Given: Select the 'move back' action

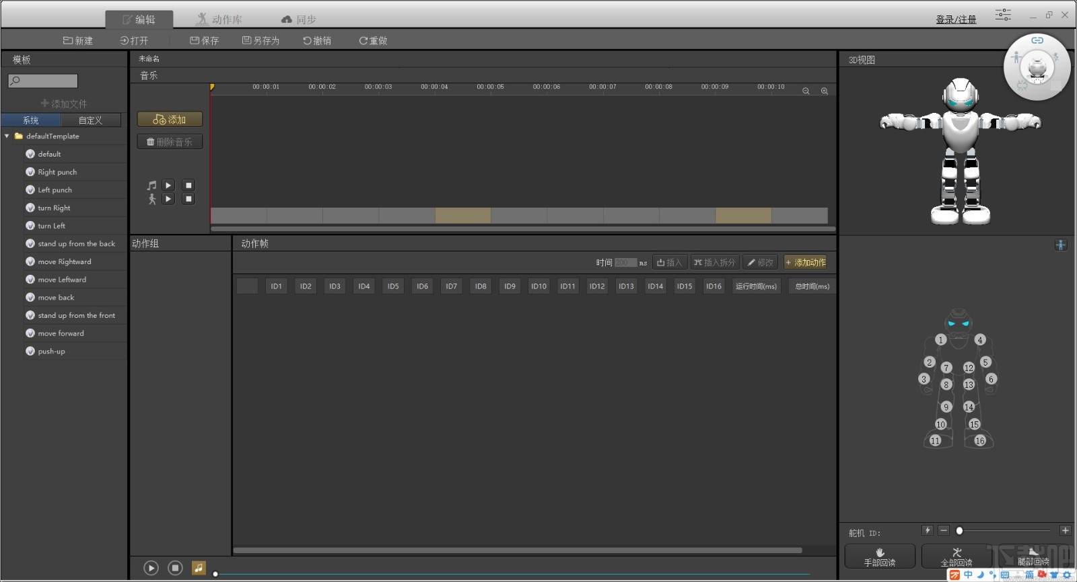Looking at the screenshot, I should 56,298.
